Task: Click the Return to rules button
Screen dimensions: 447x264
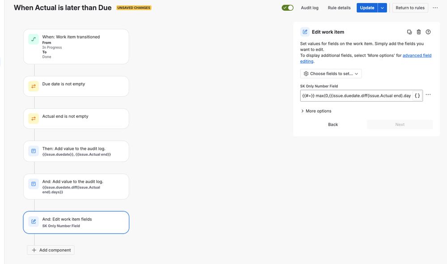Action: tap(410, 8)
